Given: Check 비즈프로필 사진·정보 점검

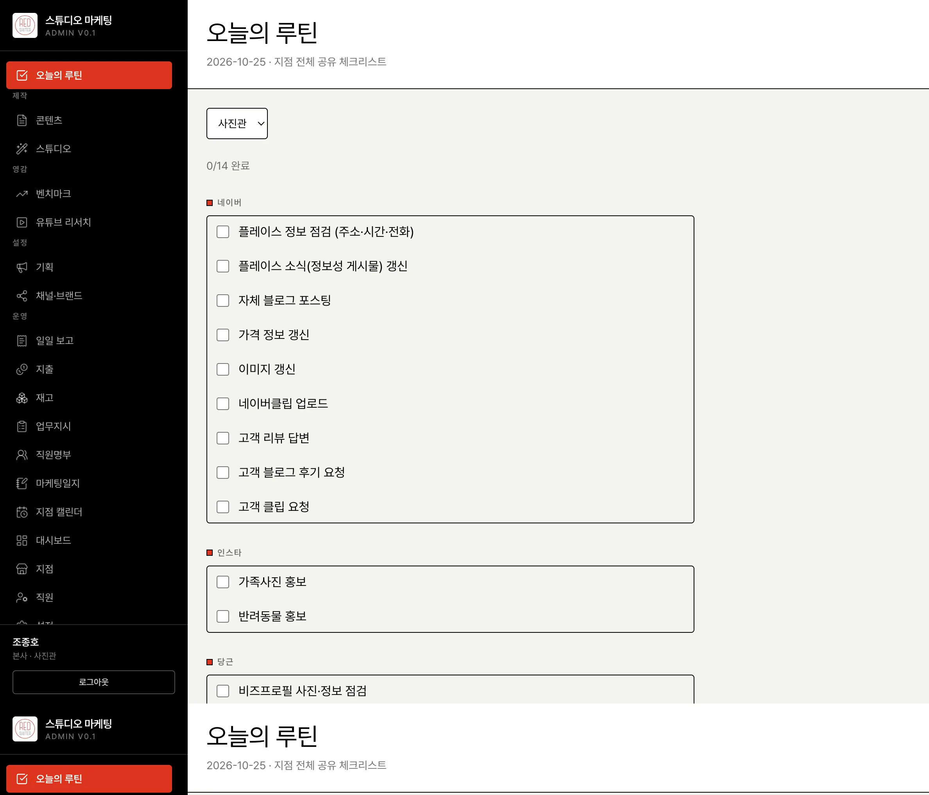Looking at the screenshot, I should (x=223, y=691).
